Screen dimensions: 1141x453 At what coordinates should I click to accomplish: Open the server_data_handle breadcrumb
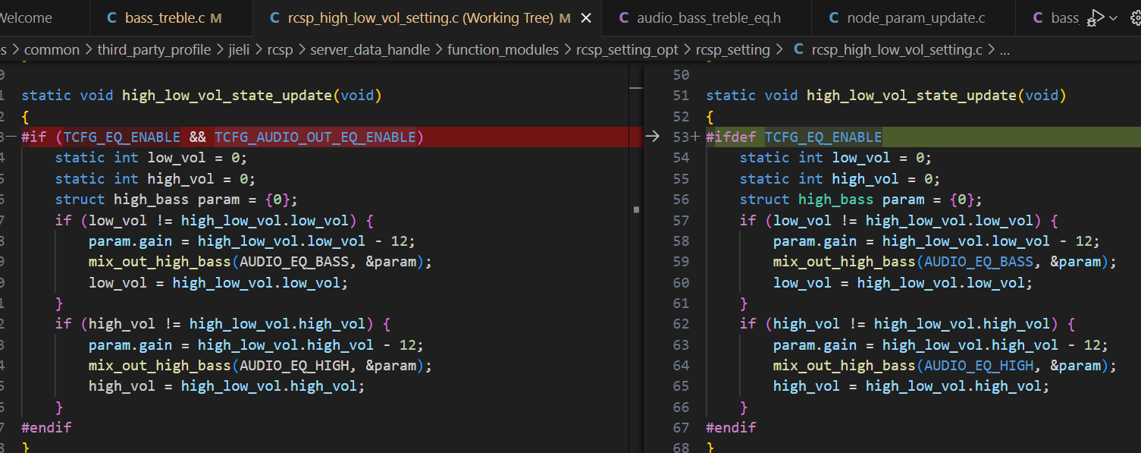point(370,50)
